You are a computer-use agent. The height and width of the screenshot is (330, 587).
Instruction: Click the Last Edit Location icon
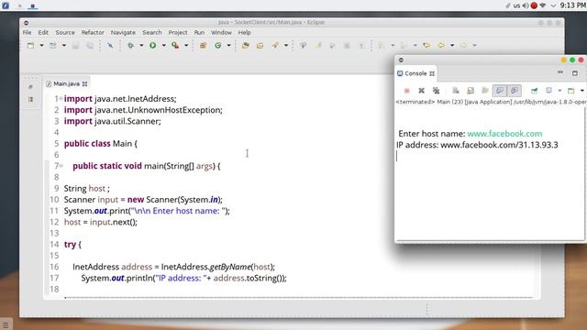[x=426, y=46]
